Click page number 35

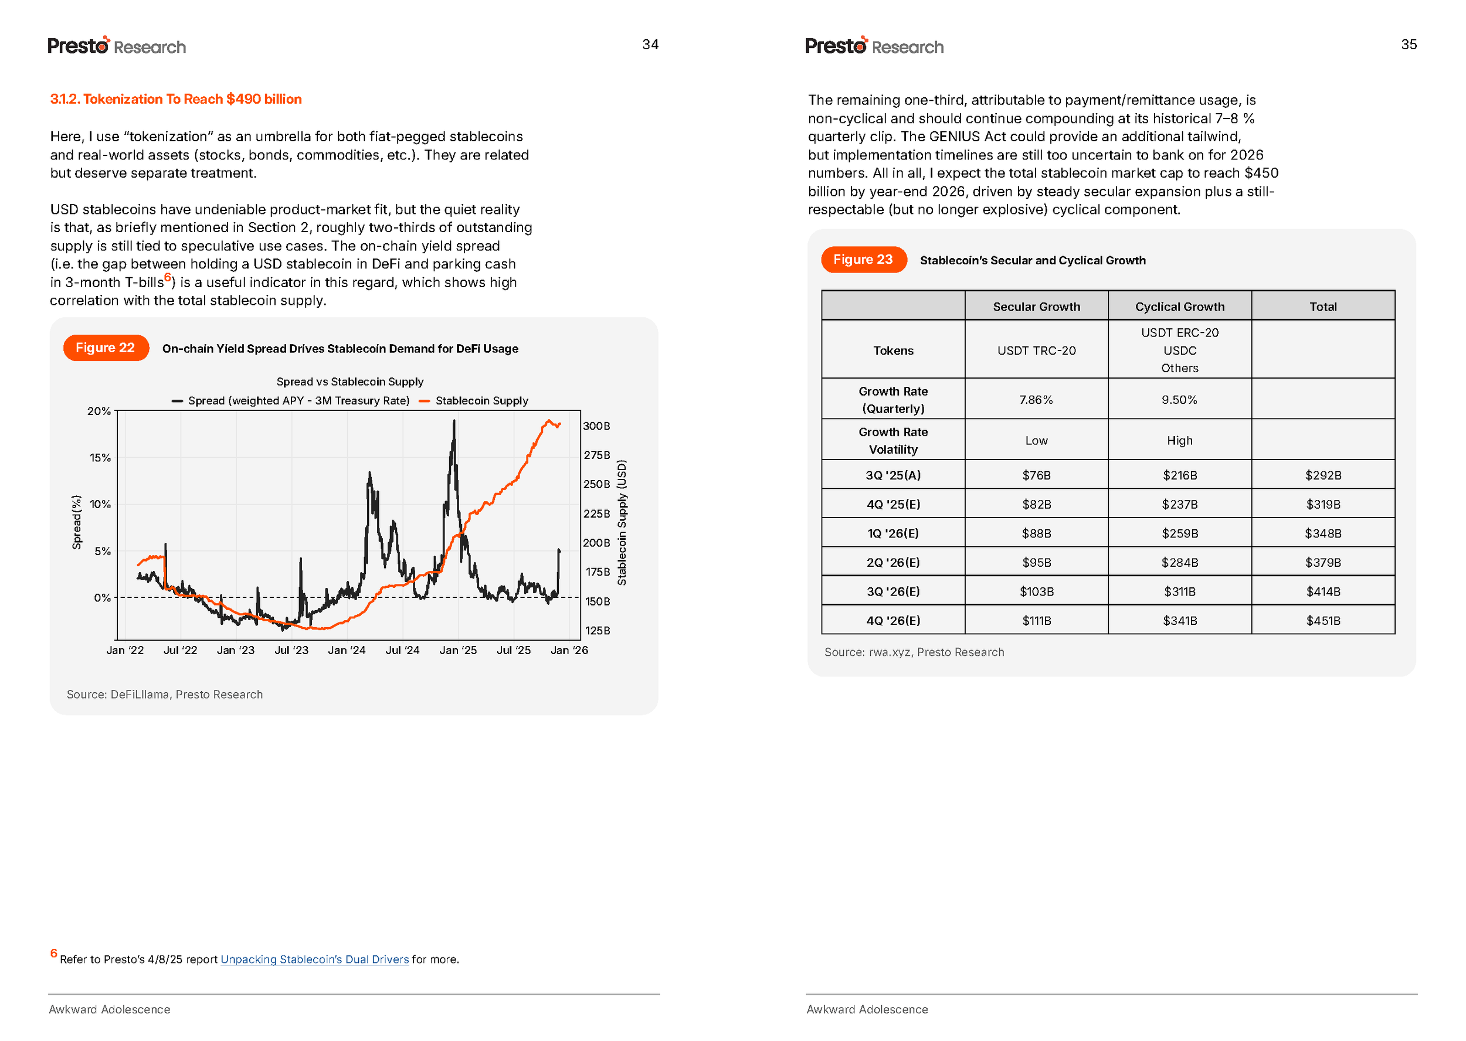1409,45
